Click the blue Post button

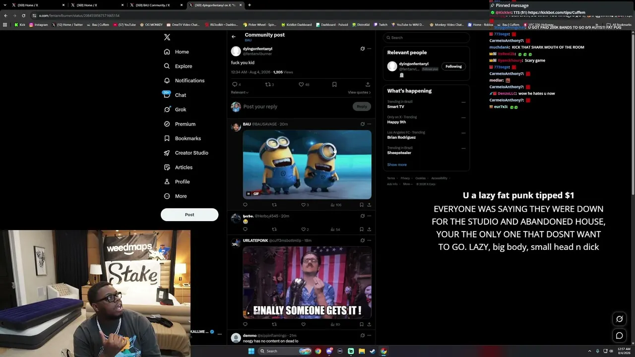tap(190, 215)
